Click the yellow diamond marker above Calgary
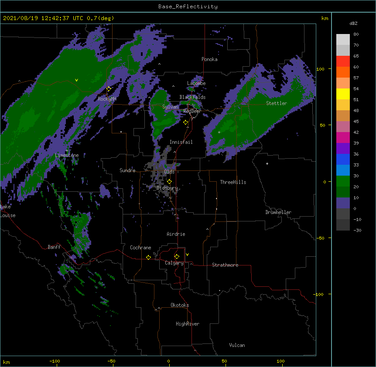The image size is (376, 367). (x=177, y=257)
